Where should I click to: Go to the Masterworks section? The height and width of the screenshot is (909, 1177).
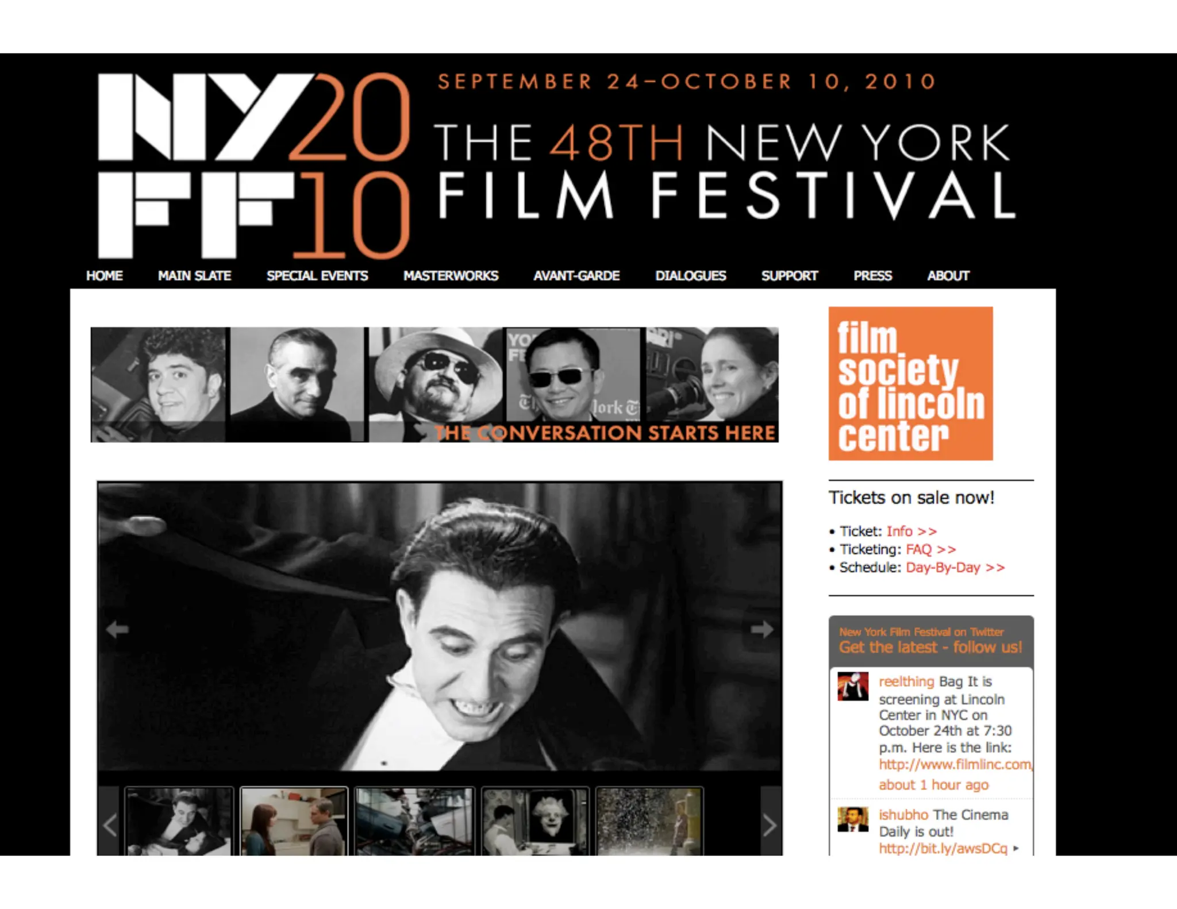[x=451, y=276]
